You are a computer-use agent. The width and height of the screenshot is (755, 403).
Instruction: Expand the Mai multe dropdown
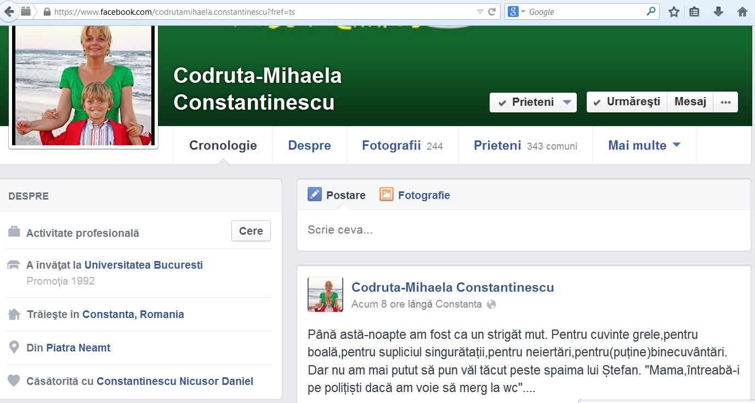point(644,146)
